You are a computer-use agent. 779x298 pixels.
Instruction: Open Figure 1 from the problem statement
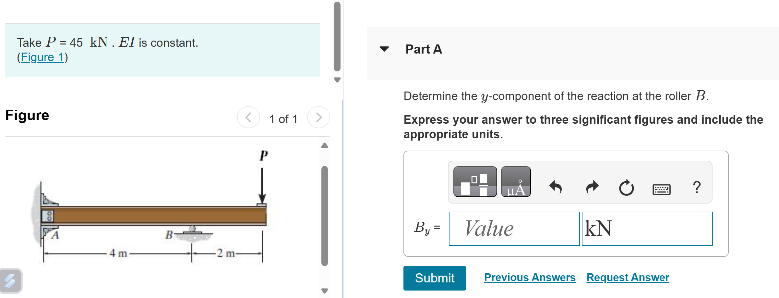pyautogui.click(x=42, y=57)
